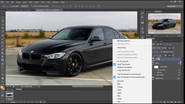Select the Type tool
185x104 pixels.
coord(3,67)
